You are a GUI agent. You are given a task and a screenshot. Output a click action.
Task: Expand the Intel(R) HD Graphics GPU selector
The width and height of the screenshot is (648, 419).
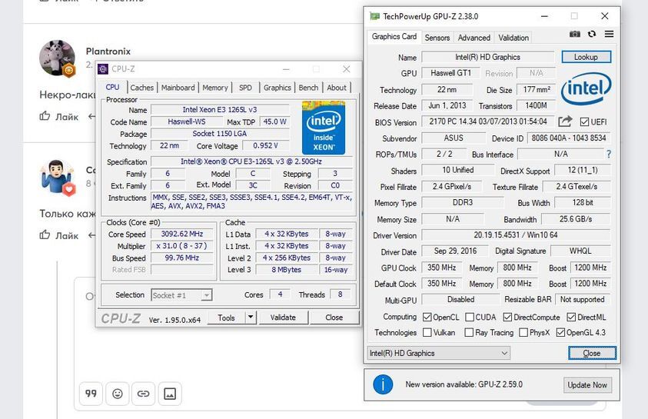click(x=503, y=353)
